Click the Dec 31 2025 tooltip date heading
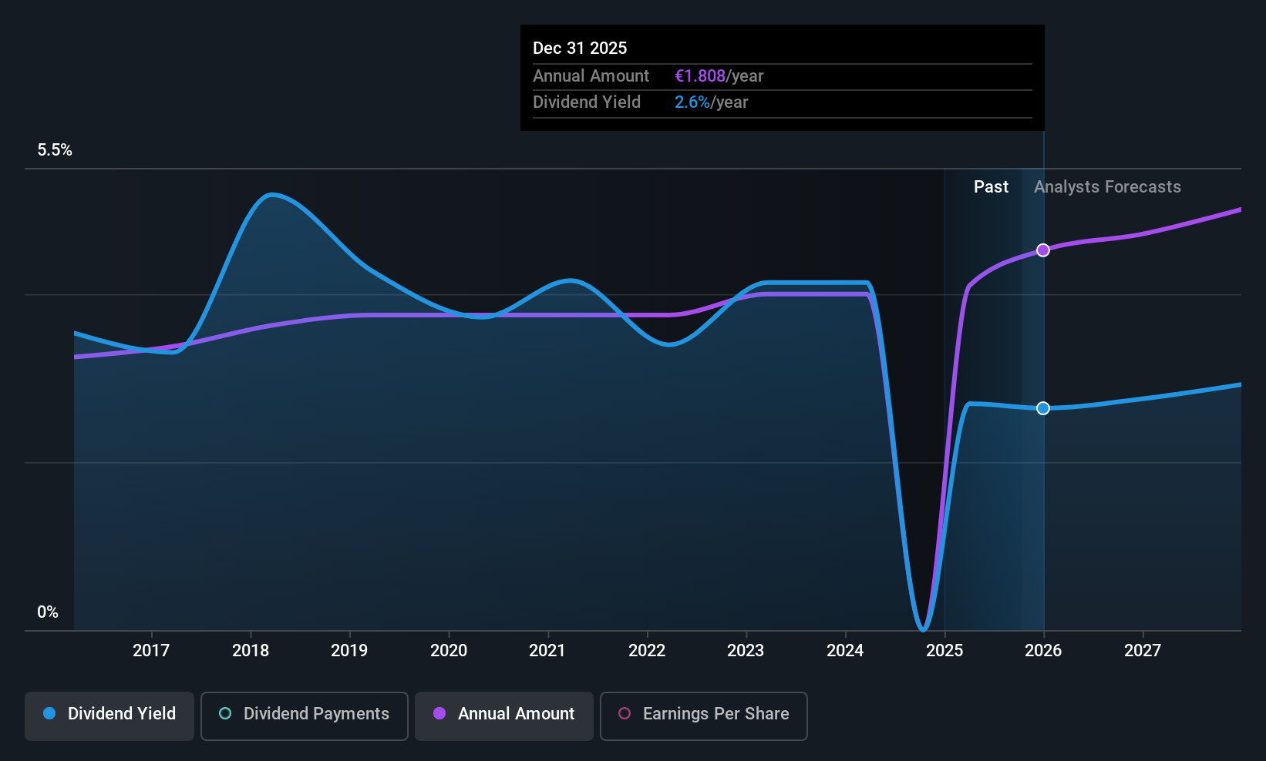 coord(580,49)
